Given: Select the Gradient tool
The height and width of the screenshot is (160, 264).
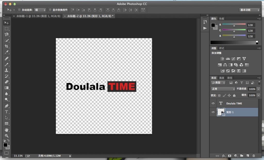Looking at the screenshot, I should point(6,88).
